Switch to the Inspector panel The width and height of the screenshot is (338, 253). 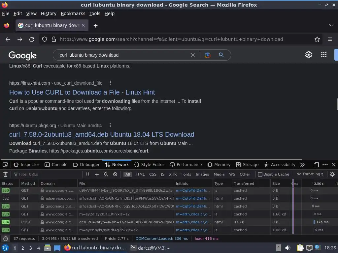tap(26, 165)
